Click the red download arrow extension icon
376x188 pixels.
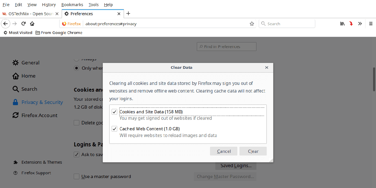[x=351, y=24]
